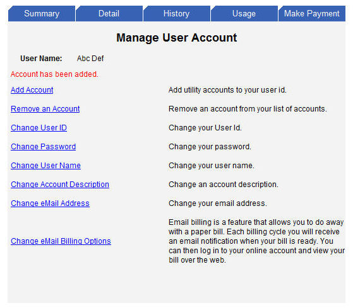
Task: Open Change Account Description link
Action: point(60,184)
